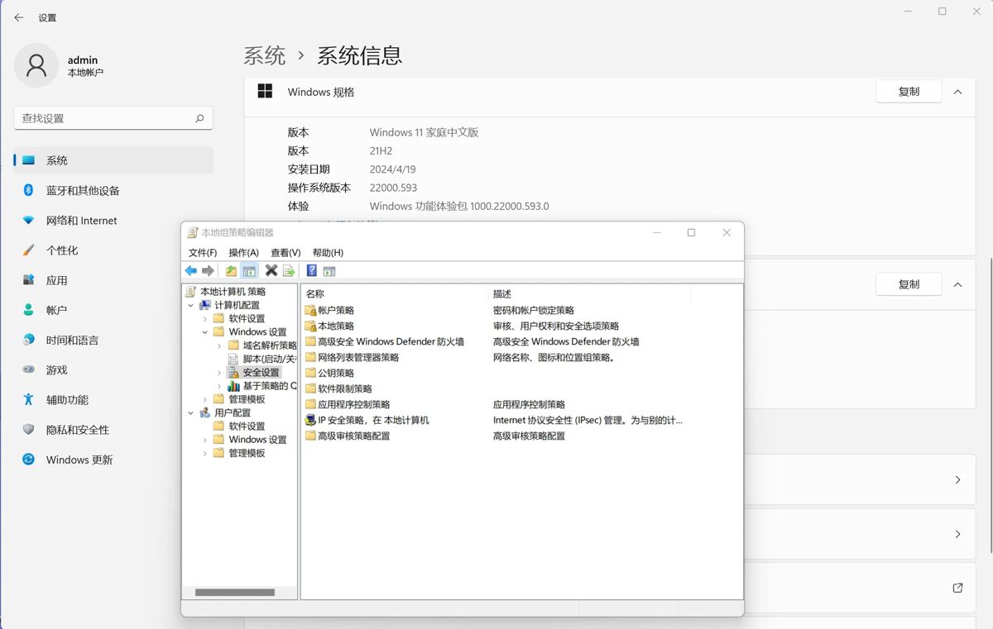Expand Windows 设置 under 用户配置

[x=205, y=440]
